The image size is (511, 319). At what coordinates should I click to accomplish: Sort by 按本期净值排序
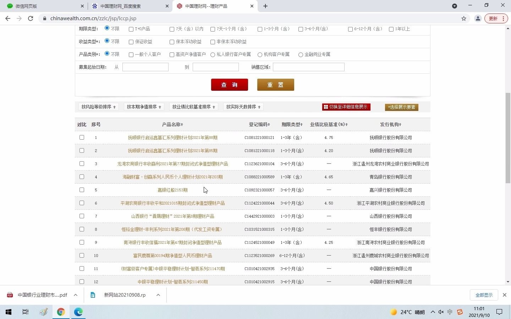click(144, 107)
